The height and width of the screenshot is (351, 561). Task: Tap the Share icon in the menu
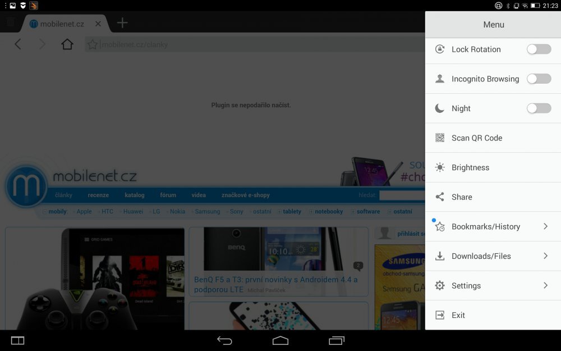tap(440, 197)
